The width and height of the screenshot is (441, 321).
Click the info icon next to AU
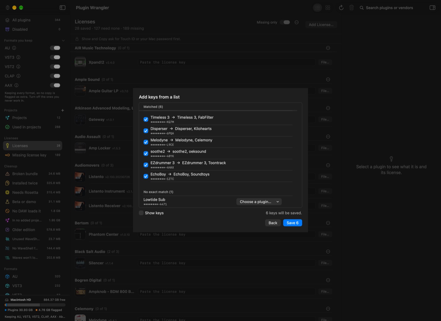(14, 48)
